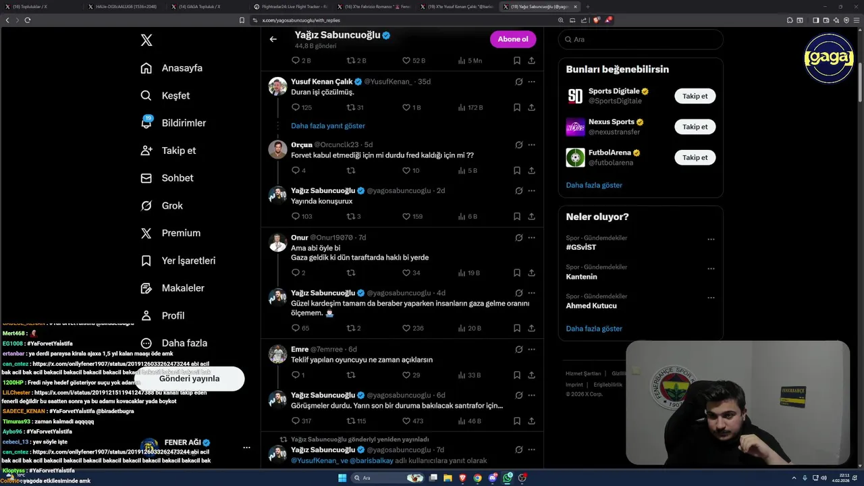Image resolution: width=864 pixels, height=486 pixels.
Task: Repost Onur's post
Action: point(350,273)
